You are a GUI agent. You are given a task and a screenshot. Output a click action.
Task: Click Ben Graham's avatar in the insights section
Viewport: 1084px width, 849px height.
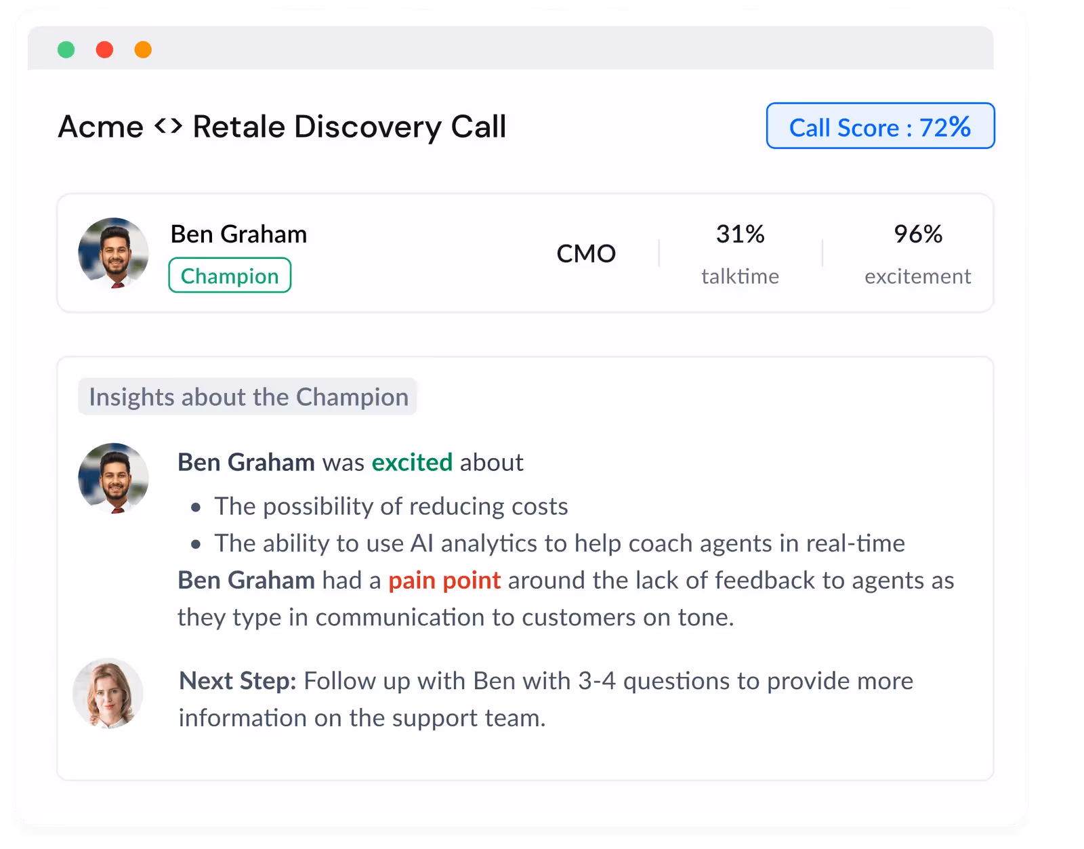(113, 478)
